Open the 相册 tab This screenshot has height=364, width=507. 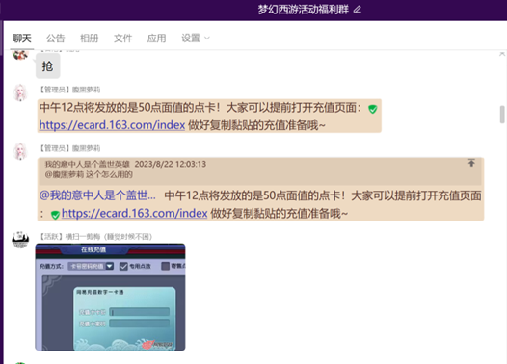point(90,39)
